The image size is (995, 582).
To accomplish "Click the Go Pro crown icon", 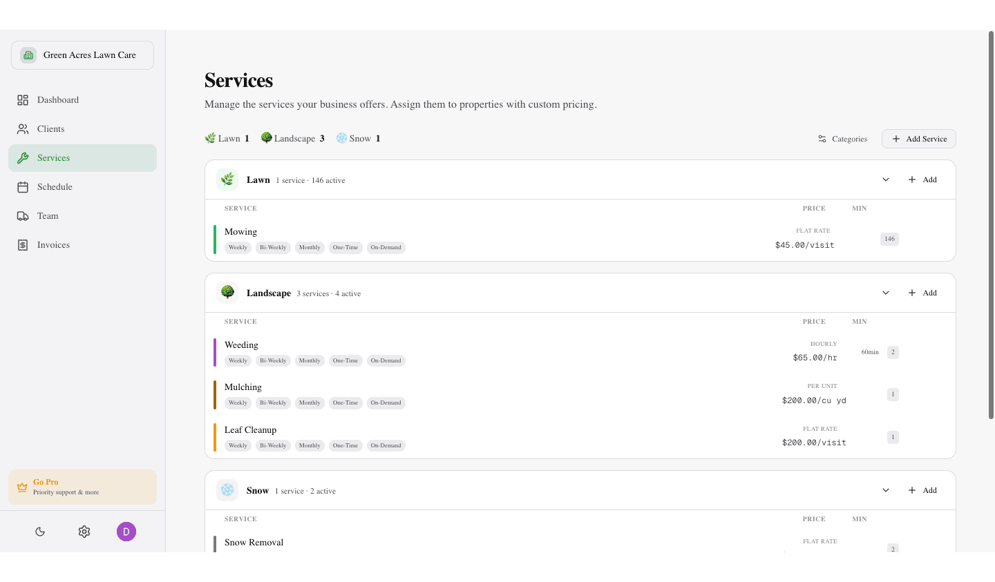I will 22,487.
